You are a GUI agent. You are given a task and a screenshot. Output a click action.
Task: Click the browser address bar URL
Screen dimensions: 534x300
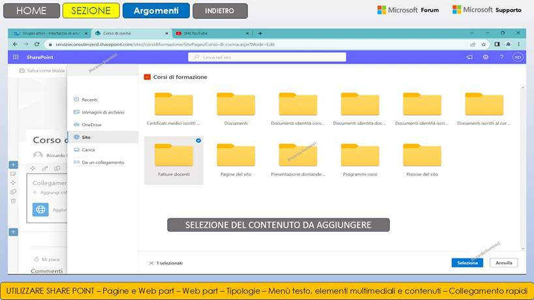click(165, 44)
